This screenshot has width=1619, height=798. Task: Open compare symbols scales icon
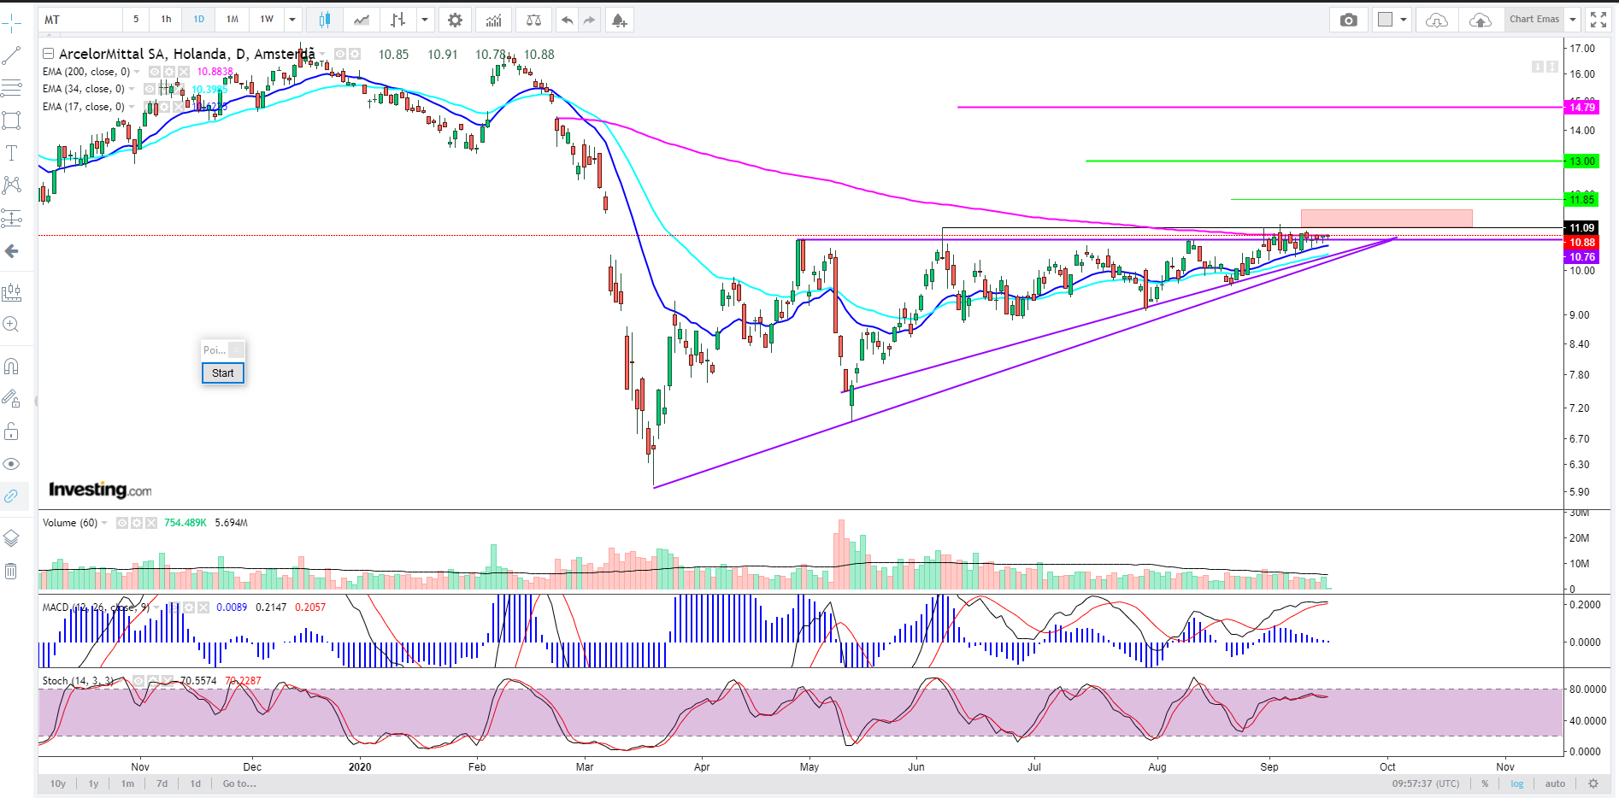point(534,20)
